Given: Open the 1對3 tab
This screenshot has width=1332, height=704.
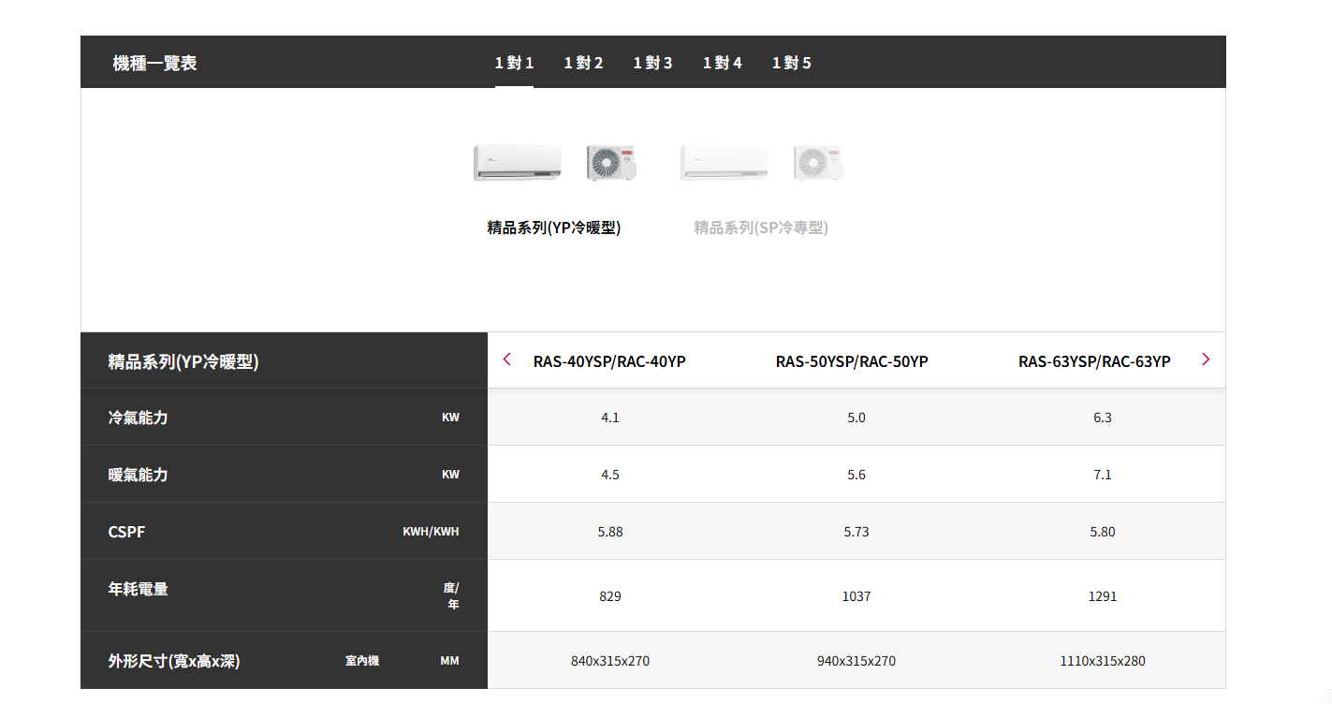Looking at the screenshot, I should (652, 63).
